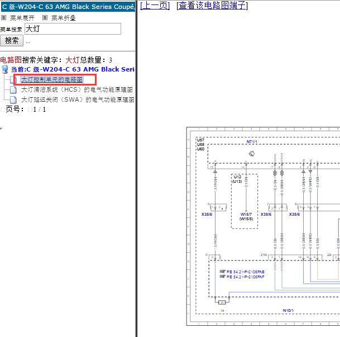Screen dimensions: 340x337
Task: Open 大灯清洁系统（HCS）的电气功能原理图 item
Action: tap(77, 89)
